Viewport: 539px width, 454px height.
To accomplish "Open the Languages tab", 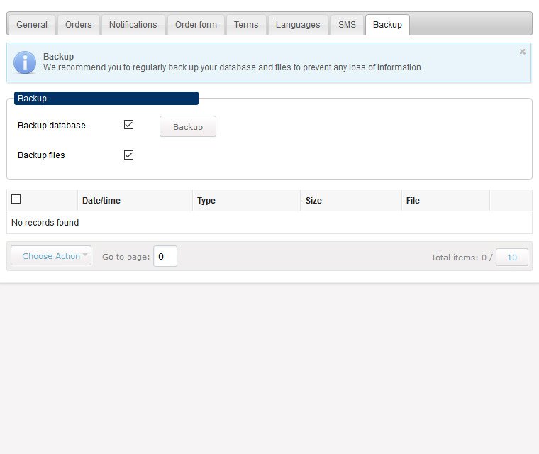I will (x=298, y=25).
